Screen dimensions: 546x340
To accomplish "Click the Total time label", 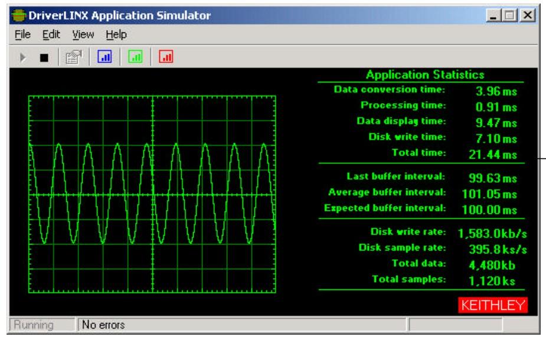I will pos(419,153).
